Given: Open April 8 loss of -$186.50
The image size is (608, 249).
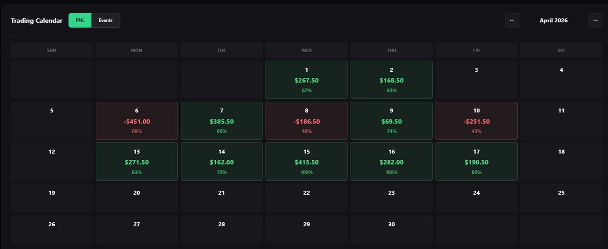Looking at the screenshot, I should coord(307,120).
